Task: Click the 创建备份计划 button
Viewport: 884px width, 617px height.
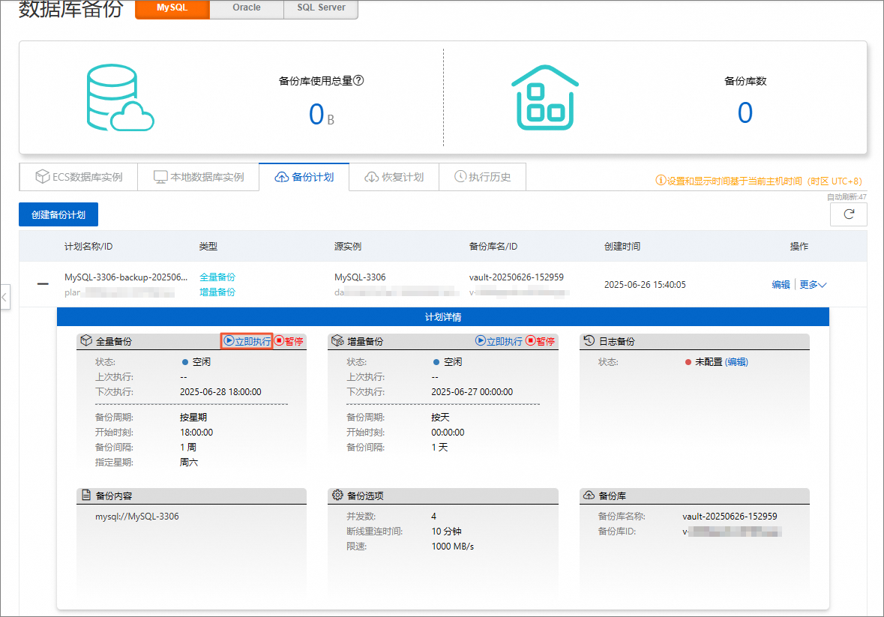Action: pyautogui.click(x=58, y=214)
